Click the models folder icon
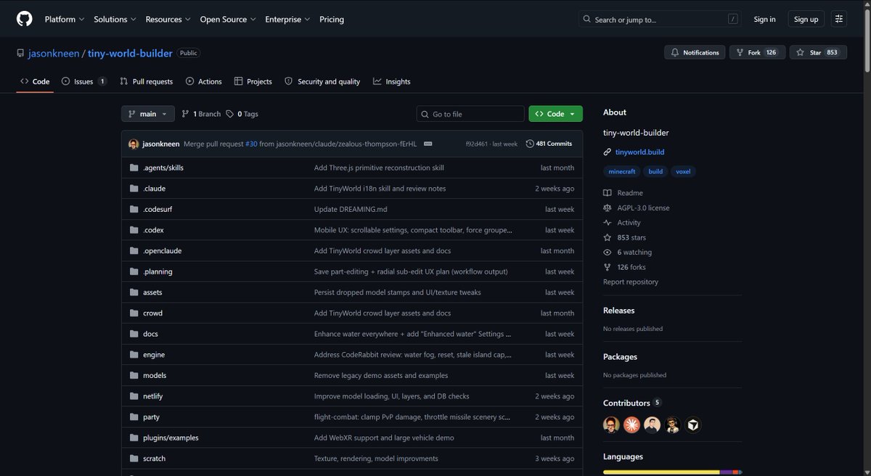 tap(134, 376)
